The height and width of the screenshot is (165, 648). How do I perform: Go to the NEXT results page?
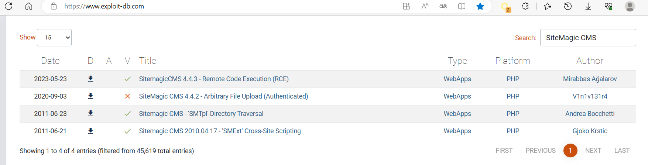pos(593,151)
